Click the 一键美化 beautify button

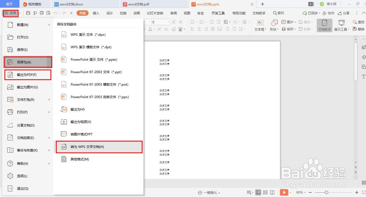[x=210, y=192]
